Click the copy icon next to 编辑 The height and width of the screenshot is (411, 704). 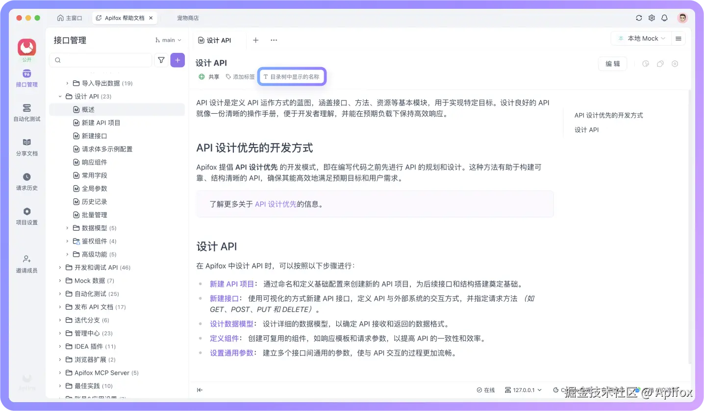[x=660, y=64]
